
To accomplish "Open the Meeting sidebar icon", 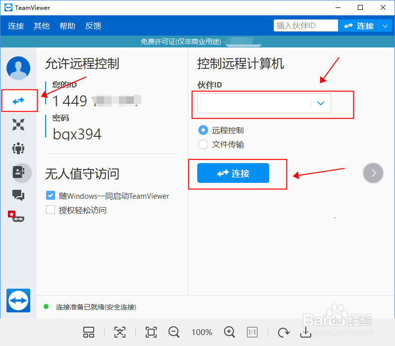I will click(x=18, y=125).
